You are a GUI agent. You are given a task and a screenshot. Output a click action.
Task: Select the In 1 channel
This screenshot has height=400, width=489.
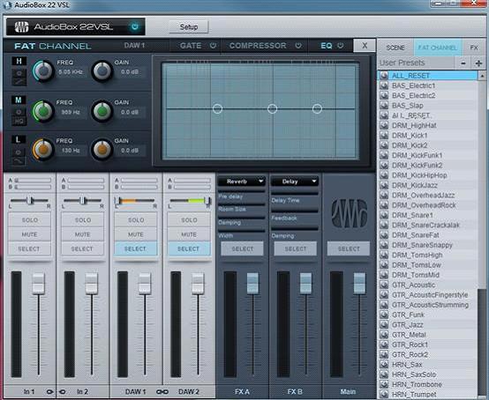click(x=30, y=248)
